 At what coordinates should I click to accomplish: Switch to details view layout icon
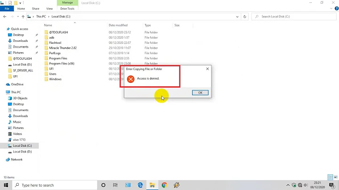(331, 177)
